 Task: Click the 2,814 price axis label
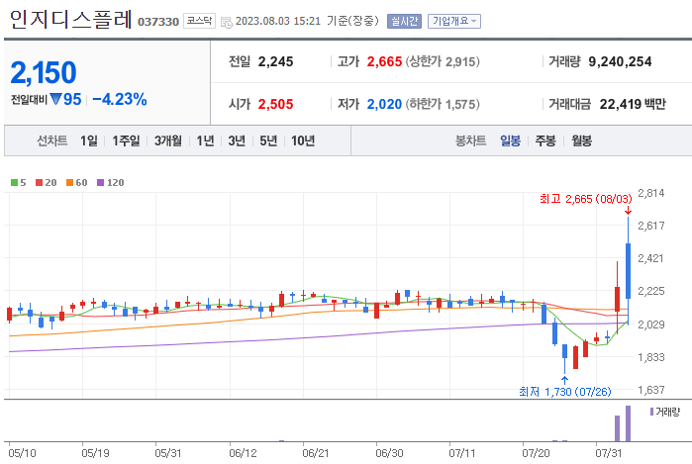coord(651,193)
